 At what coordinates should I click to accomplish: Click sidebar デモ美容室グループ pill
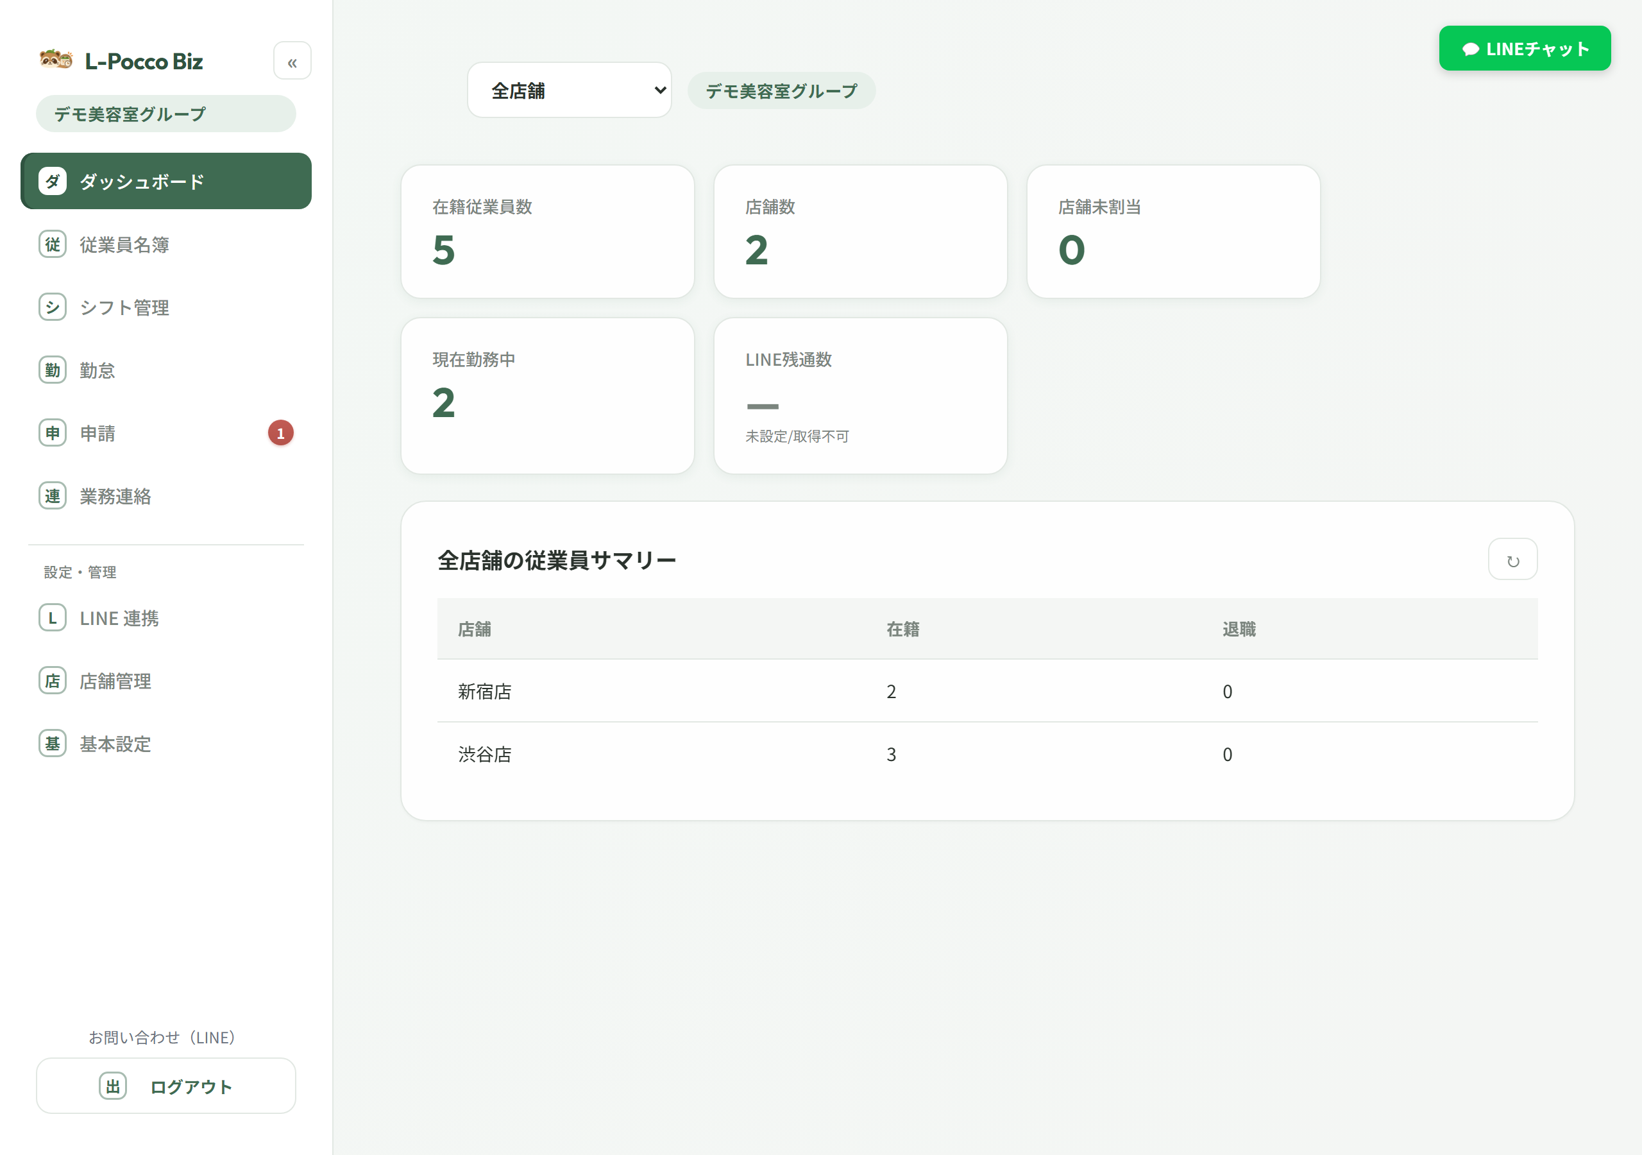tap(166, 114)
